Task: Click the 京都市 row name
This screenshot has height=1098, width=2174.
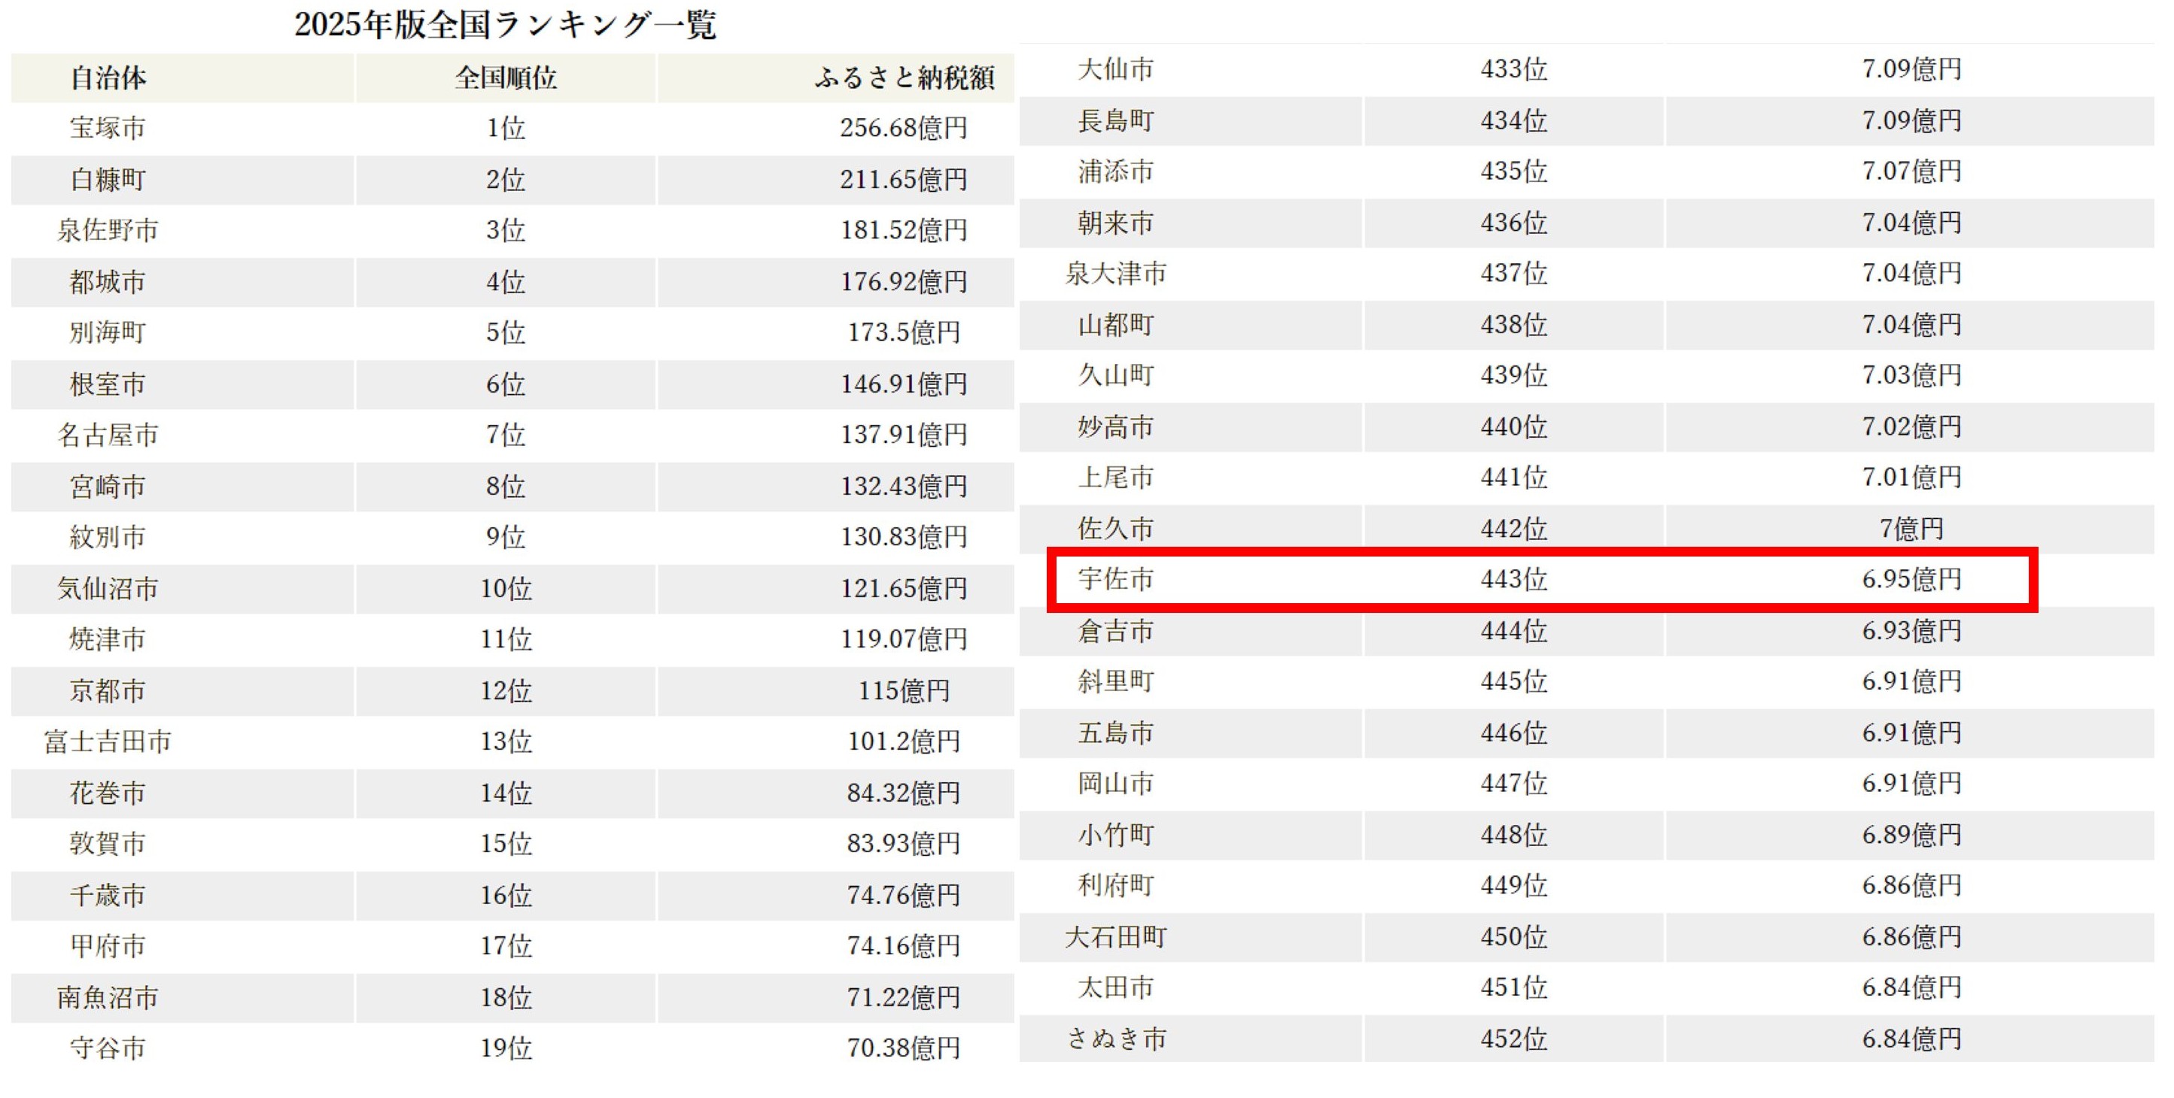Action: (x=108, y=690)
